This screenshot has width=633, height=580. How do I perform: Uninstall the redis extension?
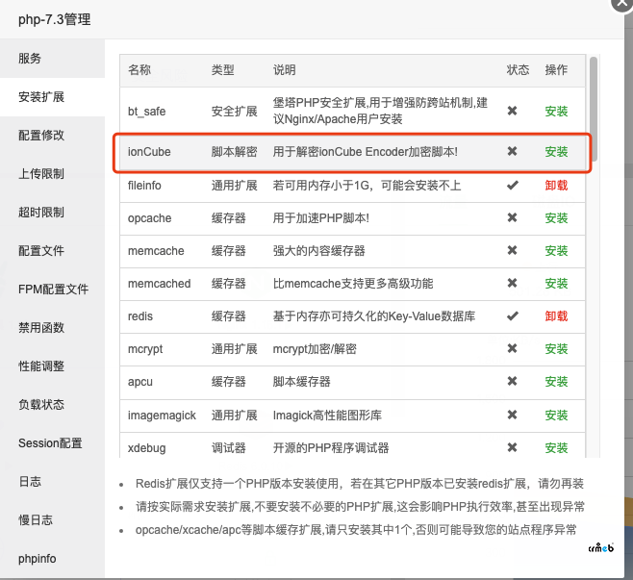click(556, 316)
